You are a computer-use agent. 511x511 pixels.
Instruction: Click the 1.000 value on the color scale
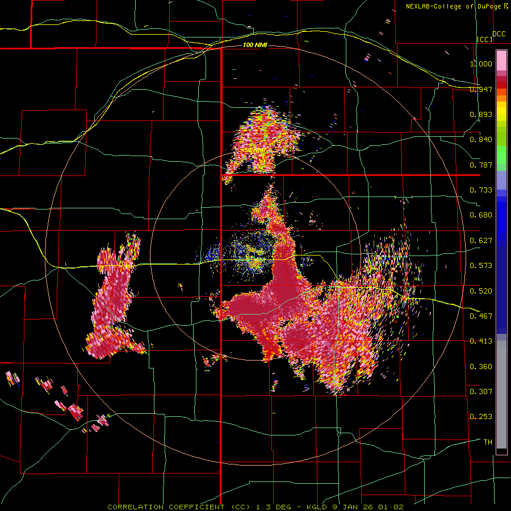[x=481, y=64]
